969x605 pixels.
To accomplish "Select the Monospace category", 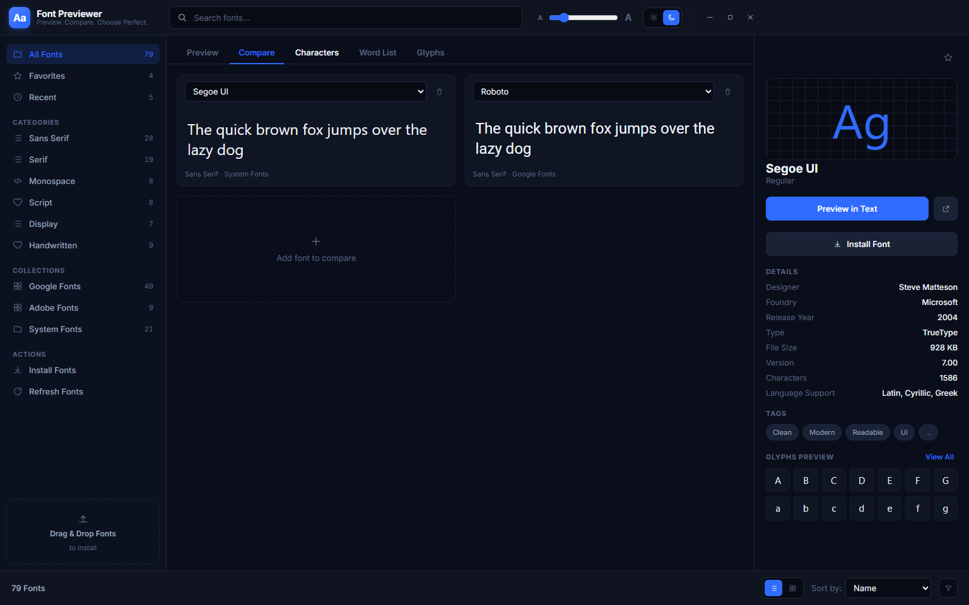I will click(x=83, y=181).
